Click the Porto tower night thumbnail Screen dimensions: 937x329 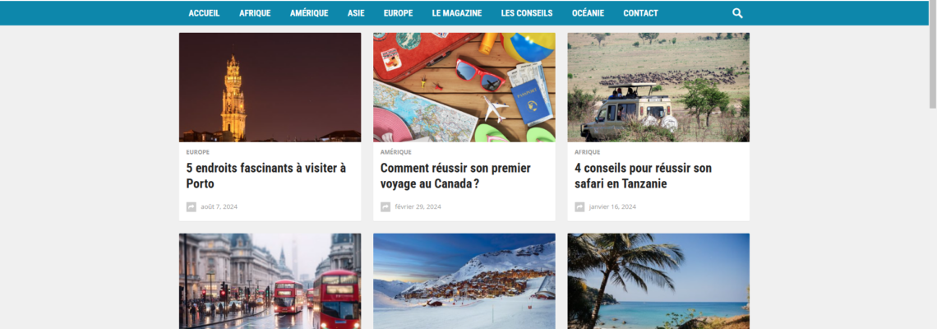(270, 87)
